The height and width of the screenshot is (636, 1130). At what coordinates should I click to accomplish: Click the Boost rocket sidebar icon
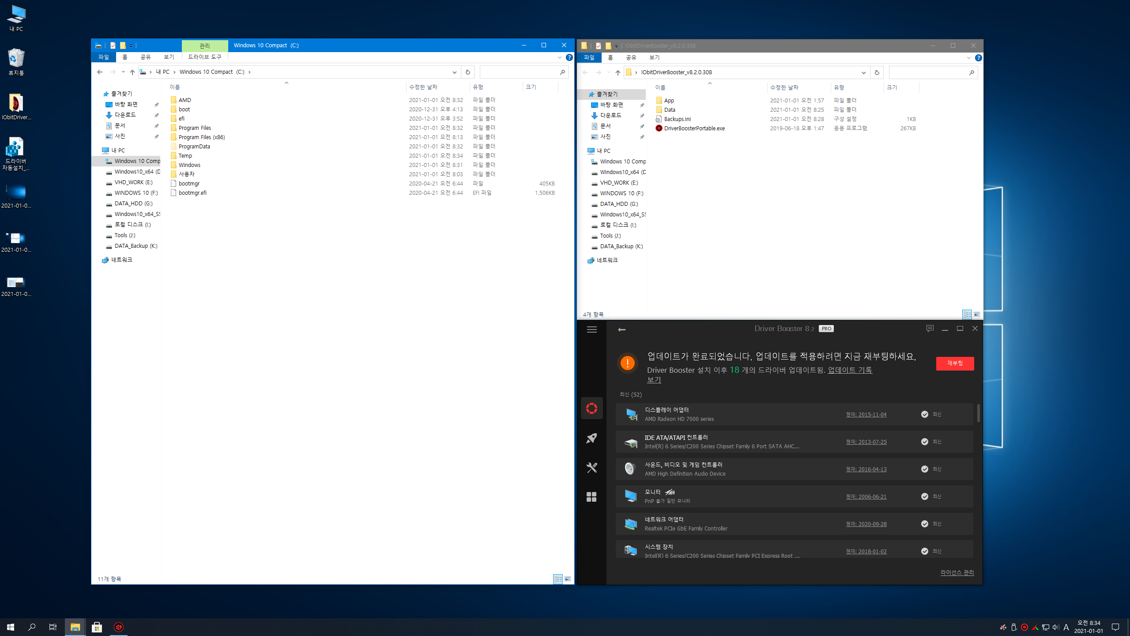[x=591, y=438]
